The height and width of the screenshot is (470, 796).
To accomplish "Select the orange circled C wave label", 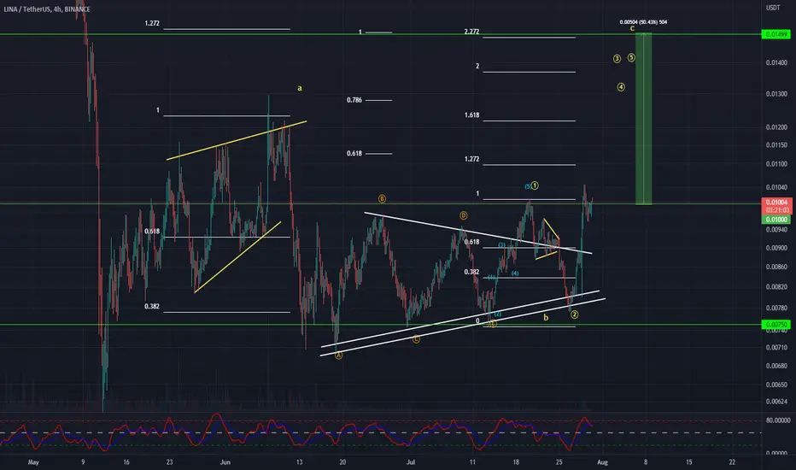I will point(416,339).
